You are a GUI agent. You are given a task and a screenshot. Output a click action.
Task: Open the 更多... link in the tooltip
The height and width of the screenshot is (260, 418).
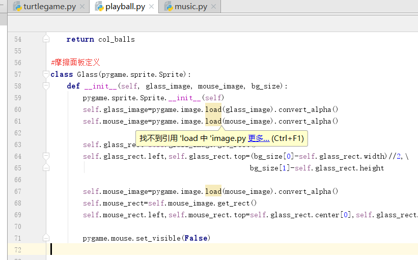259,138
